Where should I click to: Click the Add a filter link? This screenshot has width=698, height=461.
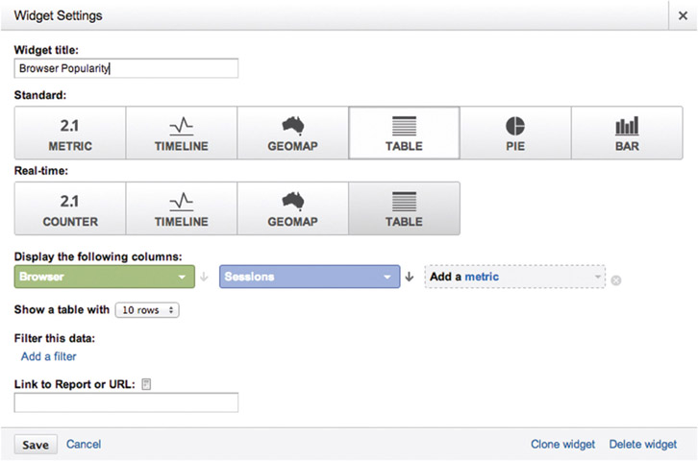tap(48, 356)
